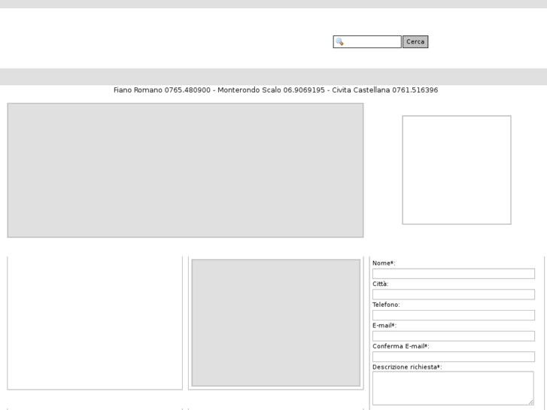
Task: Click the phone numbers text line
Action: pyautogui.click(x=275, y=90)
